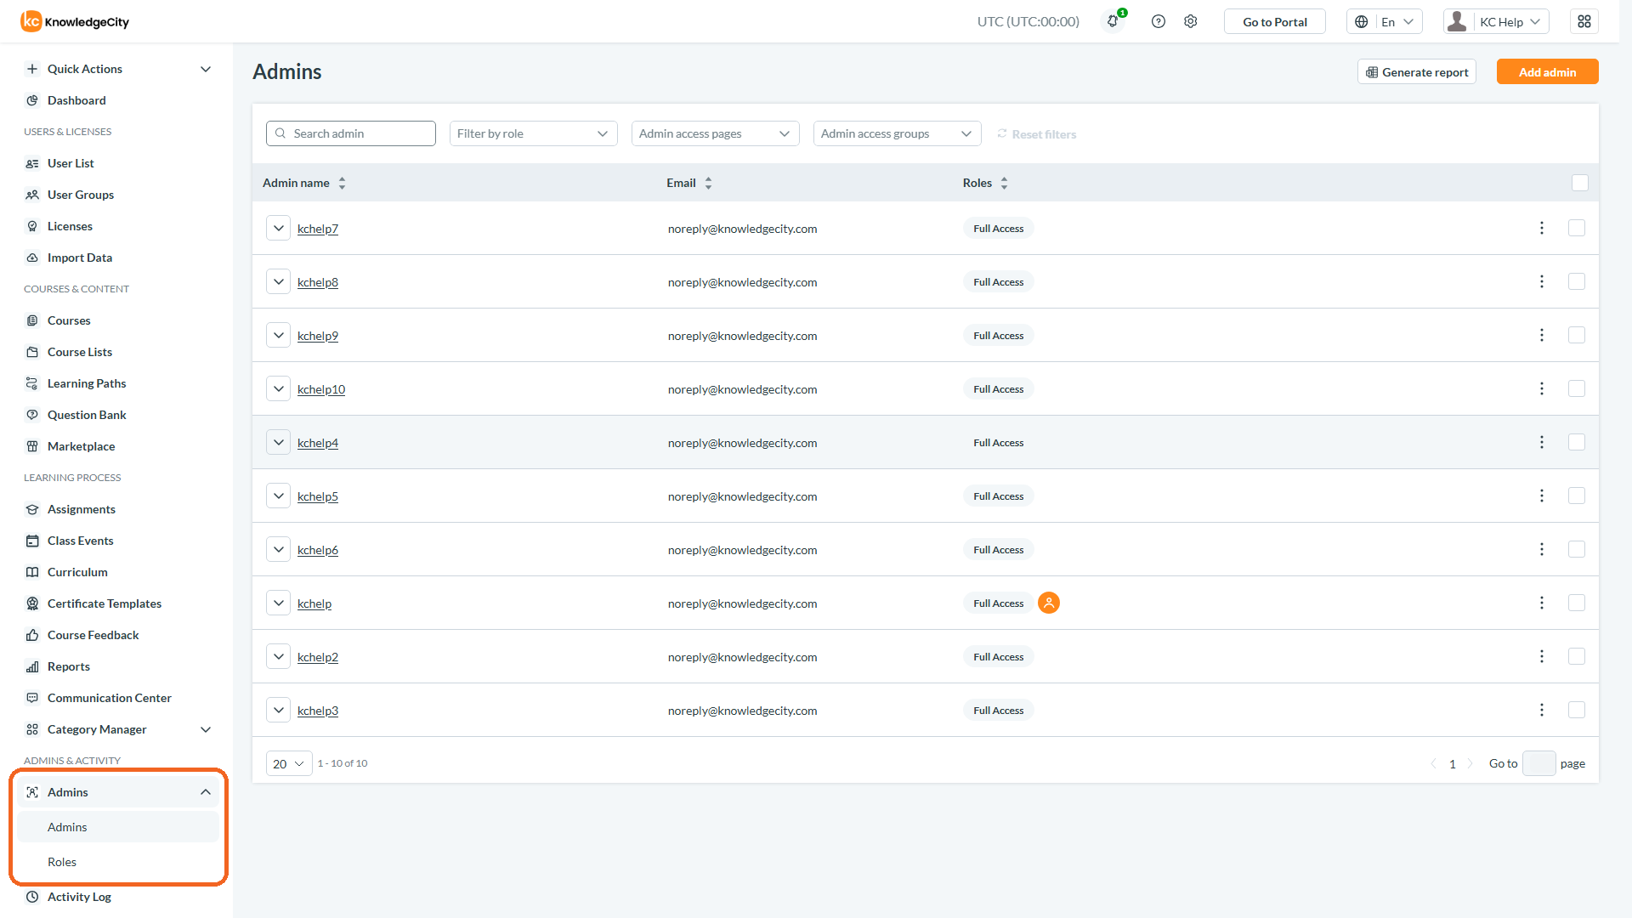Open the kchelp10 admin link
This screenshot has width=1632, height=918.
(x=321, y=389)
